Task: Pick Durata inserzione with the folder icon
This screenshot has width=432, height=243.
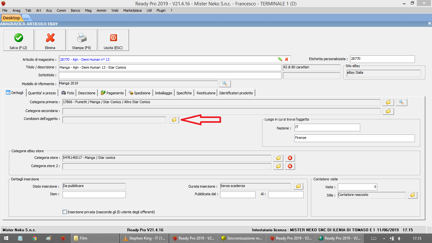Action: tap(298, 186)
